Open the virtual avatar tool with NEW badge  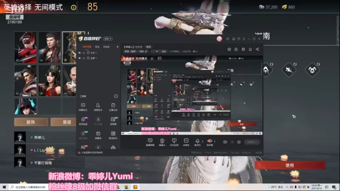(83, 135)
